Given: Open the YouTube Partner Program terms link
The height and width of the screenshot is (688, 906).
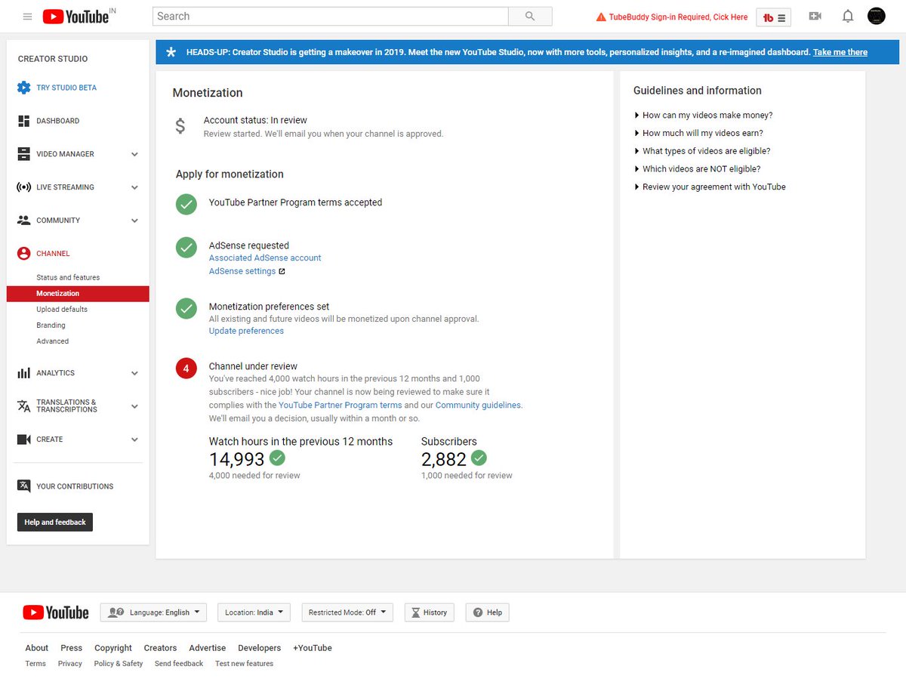Looking at the screenshot, I should pos(341,405).
